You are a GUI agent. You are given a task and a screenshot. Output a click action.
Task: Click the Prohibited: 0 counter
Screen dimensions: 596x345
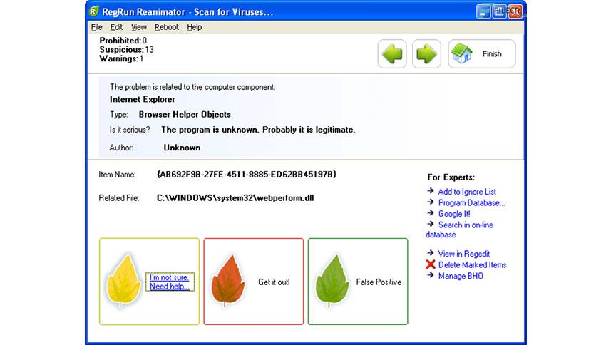tap(123, 41)
